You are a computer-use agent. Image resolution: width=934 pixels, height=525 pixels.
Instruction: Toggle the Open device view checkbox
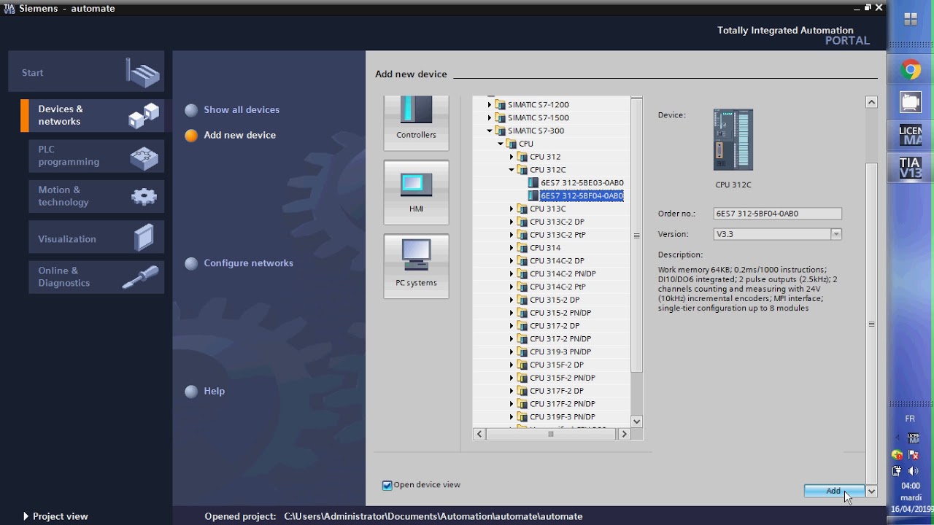point(387,485)
